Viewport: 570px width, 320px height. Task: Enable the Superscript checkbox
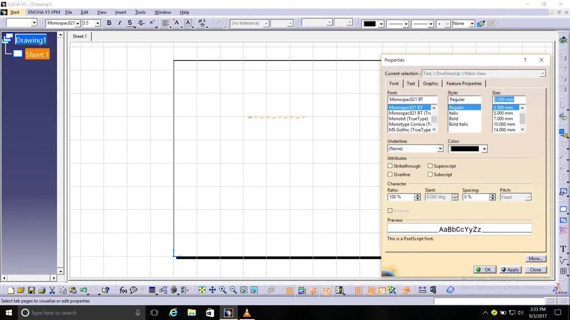pos(430,166)
